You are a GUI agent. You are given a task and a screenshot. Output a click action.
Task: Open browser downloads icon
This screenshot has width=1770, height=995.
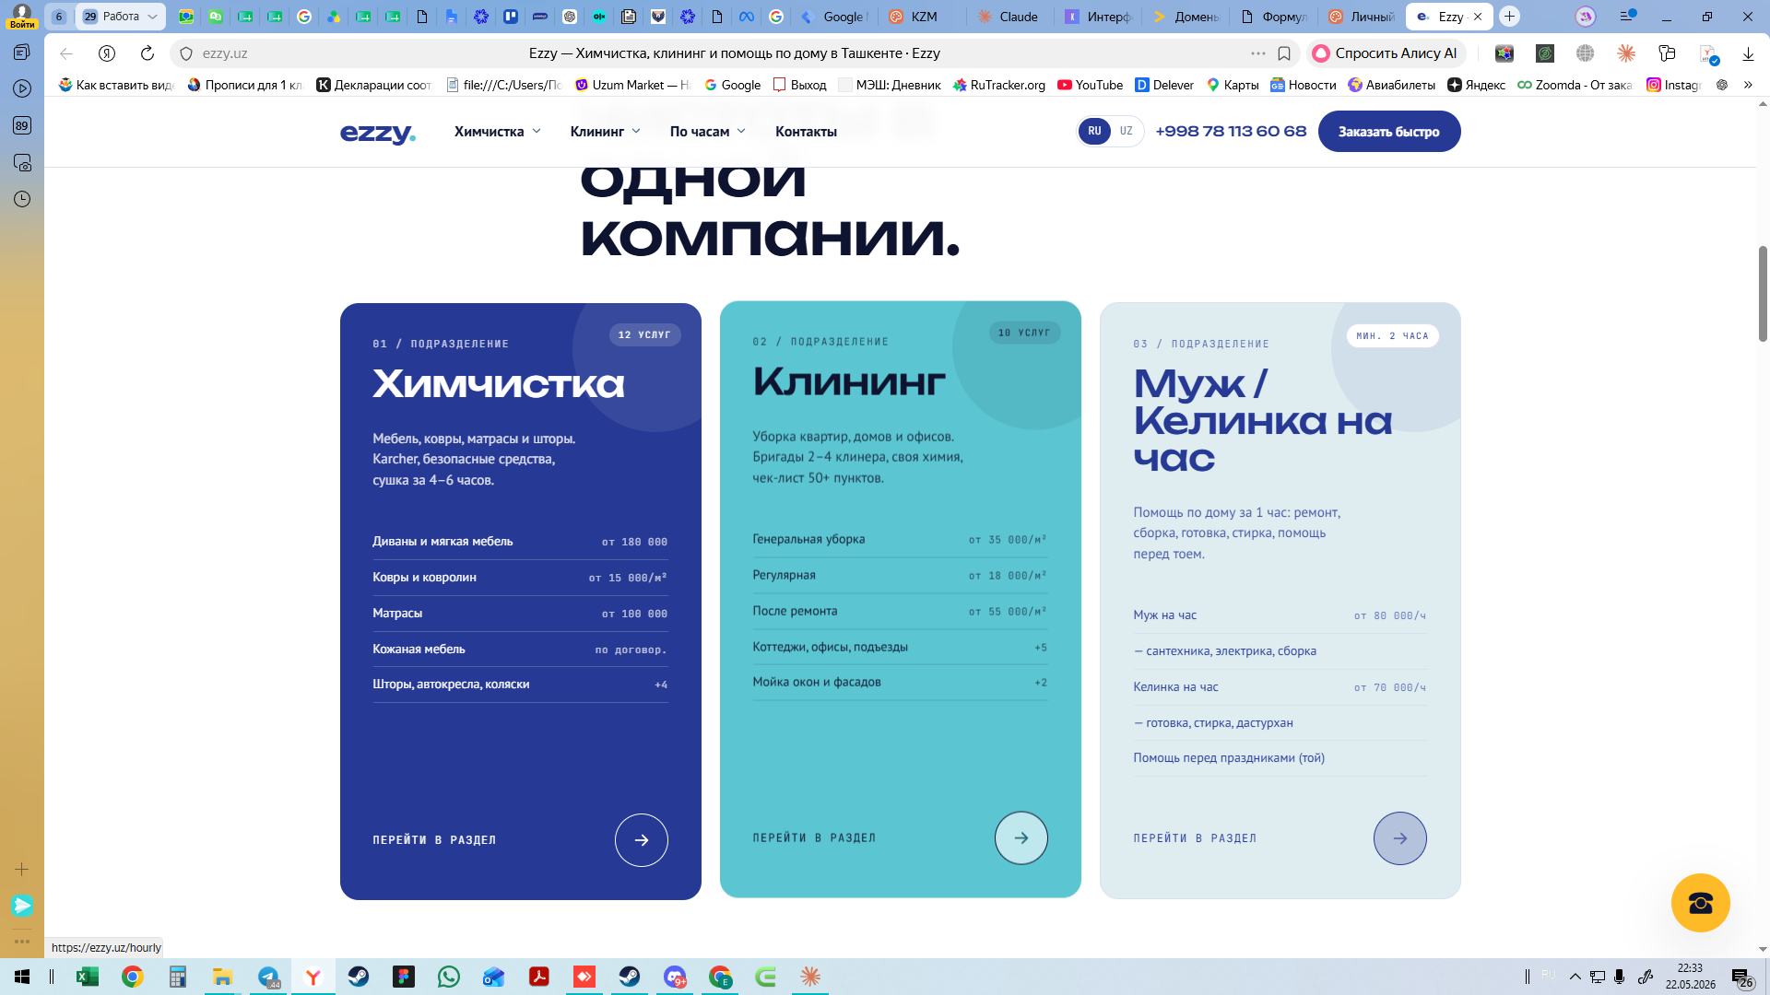point(1748,53)
